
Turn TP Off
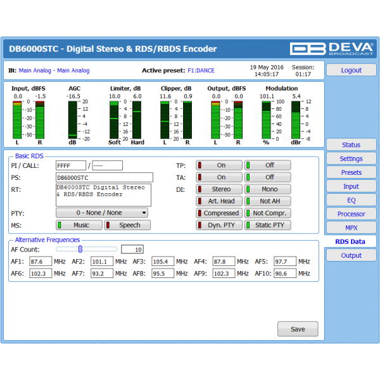[x=267, y=165]
